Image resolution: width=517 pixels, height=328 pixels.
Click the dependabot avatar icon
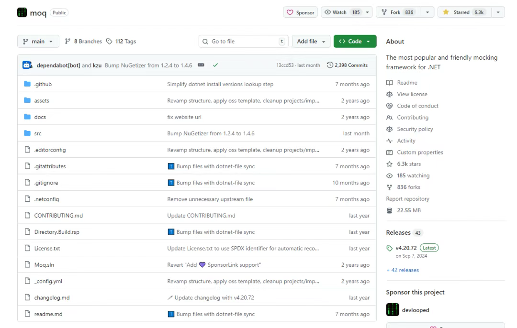(x=27, y=65)
